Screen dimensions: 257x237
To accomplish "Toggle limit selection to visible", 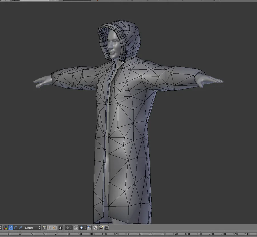I will (61, 228).
